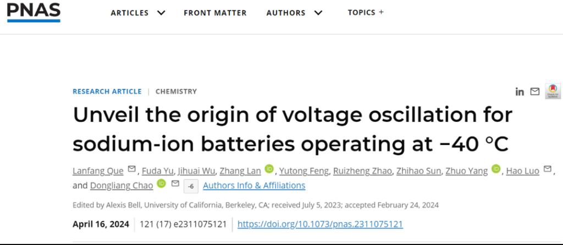The height and width of the screenshot is (245, 563).
Task: Open author Fuda Yu's profile link
Action: click(157, 171)
